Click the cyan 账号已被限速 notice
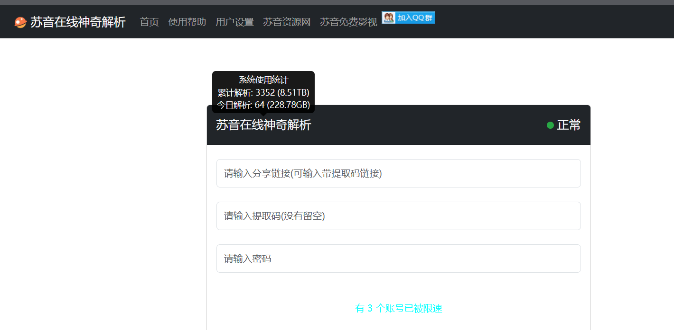This screenshot has height=330, width=674. coord(409,309)
